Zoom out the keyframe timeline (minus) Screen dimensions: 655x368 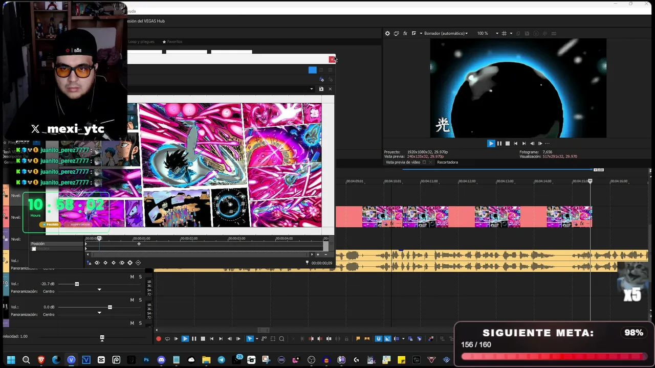[325, 254]
